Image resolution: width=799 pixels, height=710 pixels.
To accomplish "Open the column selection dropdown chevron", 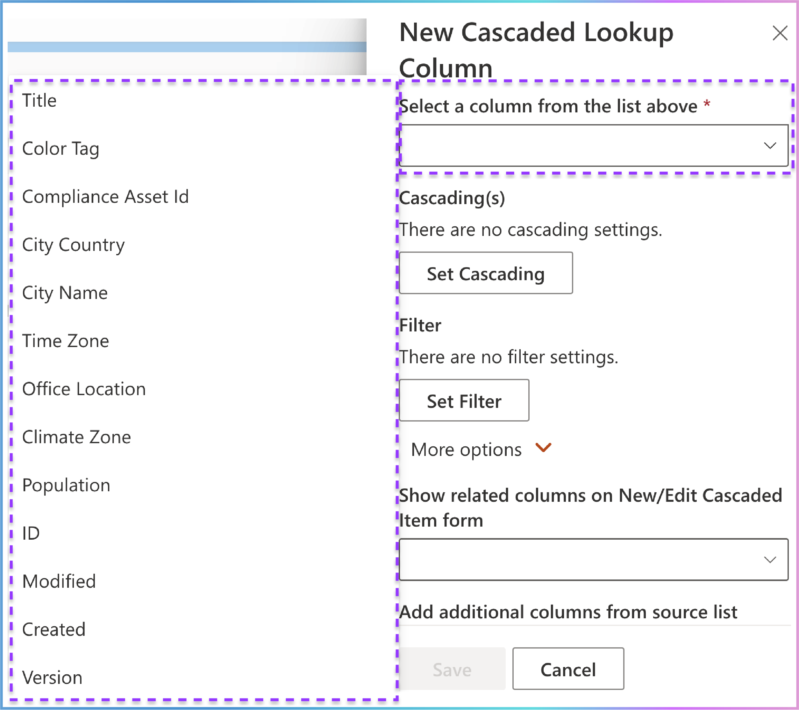I will 770,146.
